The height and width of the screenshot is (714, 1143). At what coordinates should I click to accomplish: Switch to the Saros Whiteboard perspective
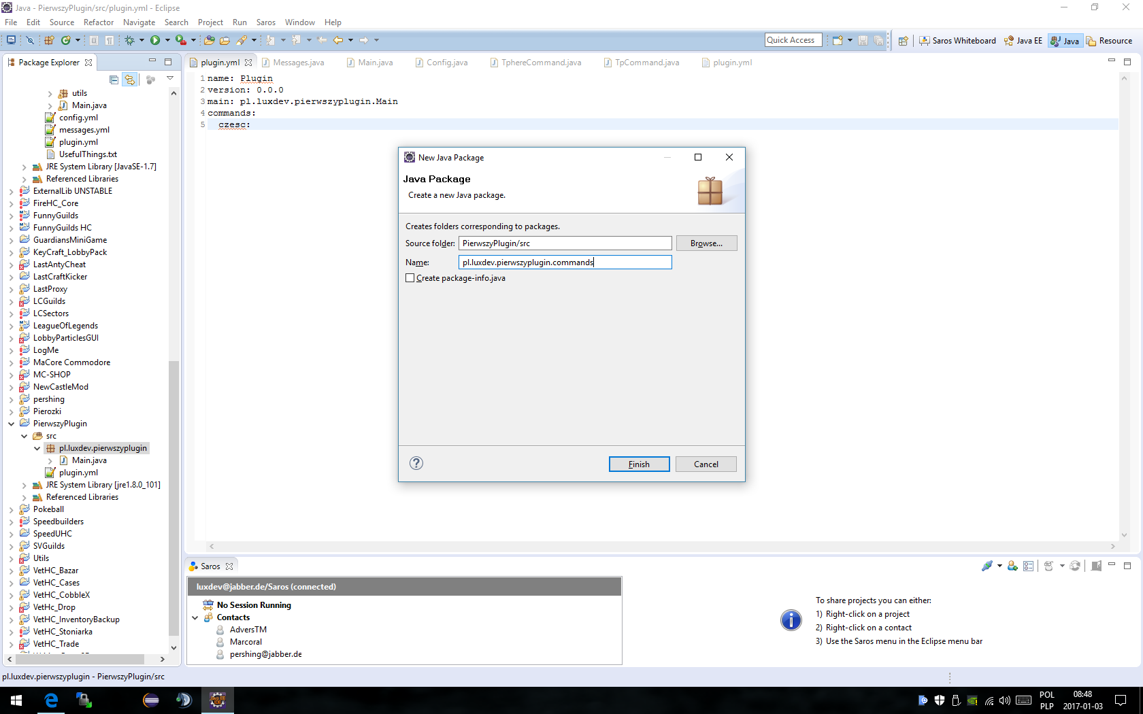click(957, 41)
